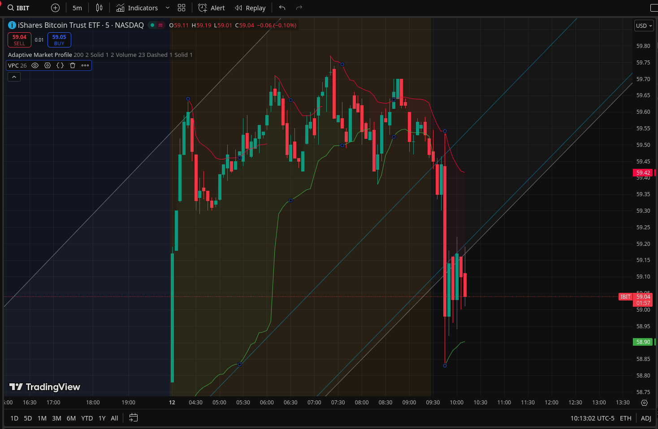Open symbol search for IBIT
The image size is (658, 429).
(19, 8)
